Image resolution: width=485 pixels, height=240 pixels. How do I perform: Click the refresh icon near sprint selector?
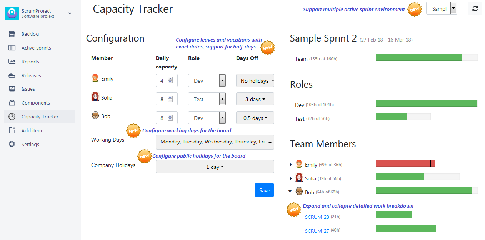click(475, 8)
